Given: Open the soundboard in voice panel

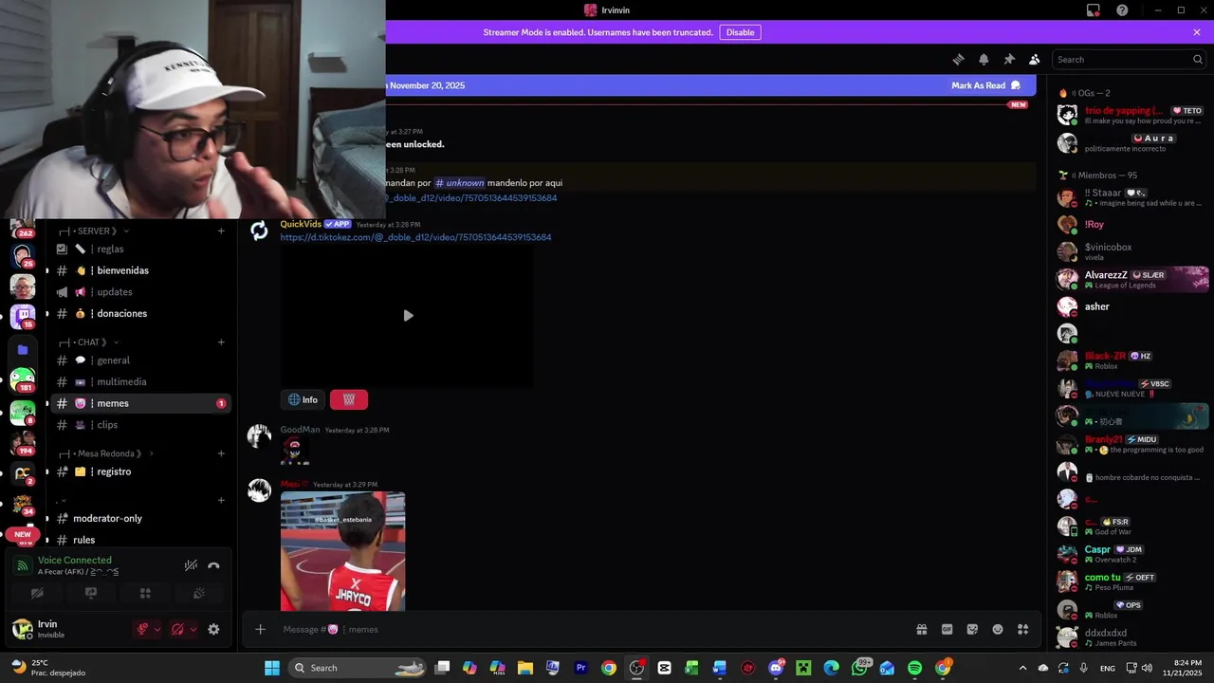Looking at the screenshot, I should point(199,594).
